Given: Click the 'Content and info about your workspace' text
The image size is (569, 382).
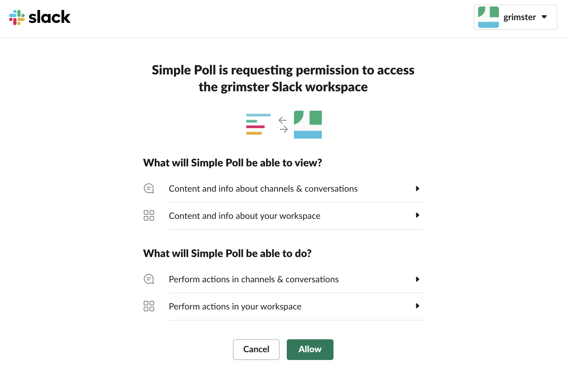Looking at the screenshot, I should (244, 216).
